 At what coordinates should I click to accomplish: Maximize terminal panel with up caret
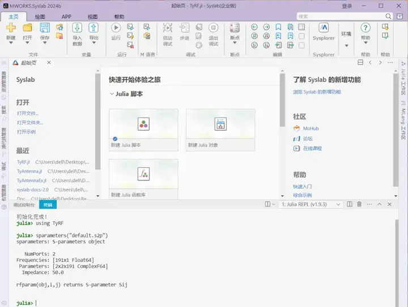379,204
